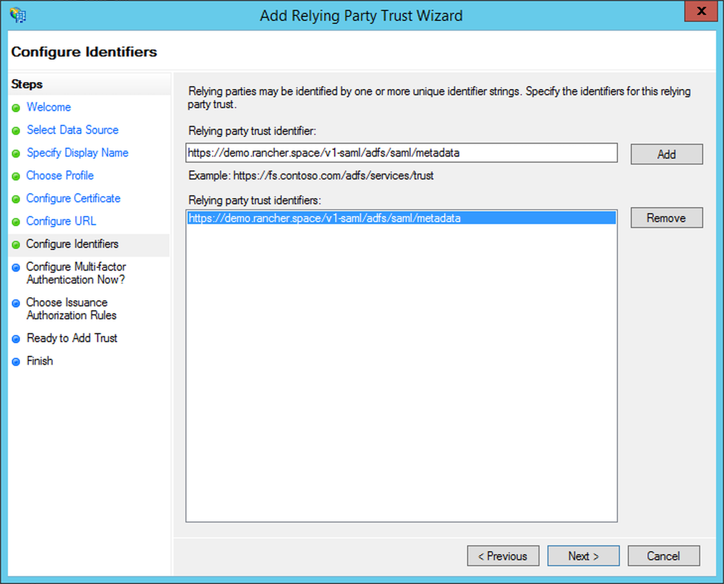Advance the wizard with the Next button
This screenshot has width=724, height=584.
click(583, 556)
